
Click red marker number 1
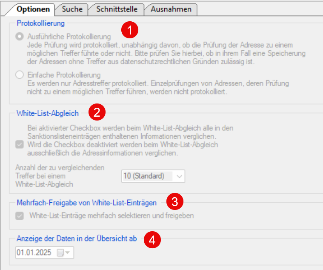(x=129, y=30)
